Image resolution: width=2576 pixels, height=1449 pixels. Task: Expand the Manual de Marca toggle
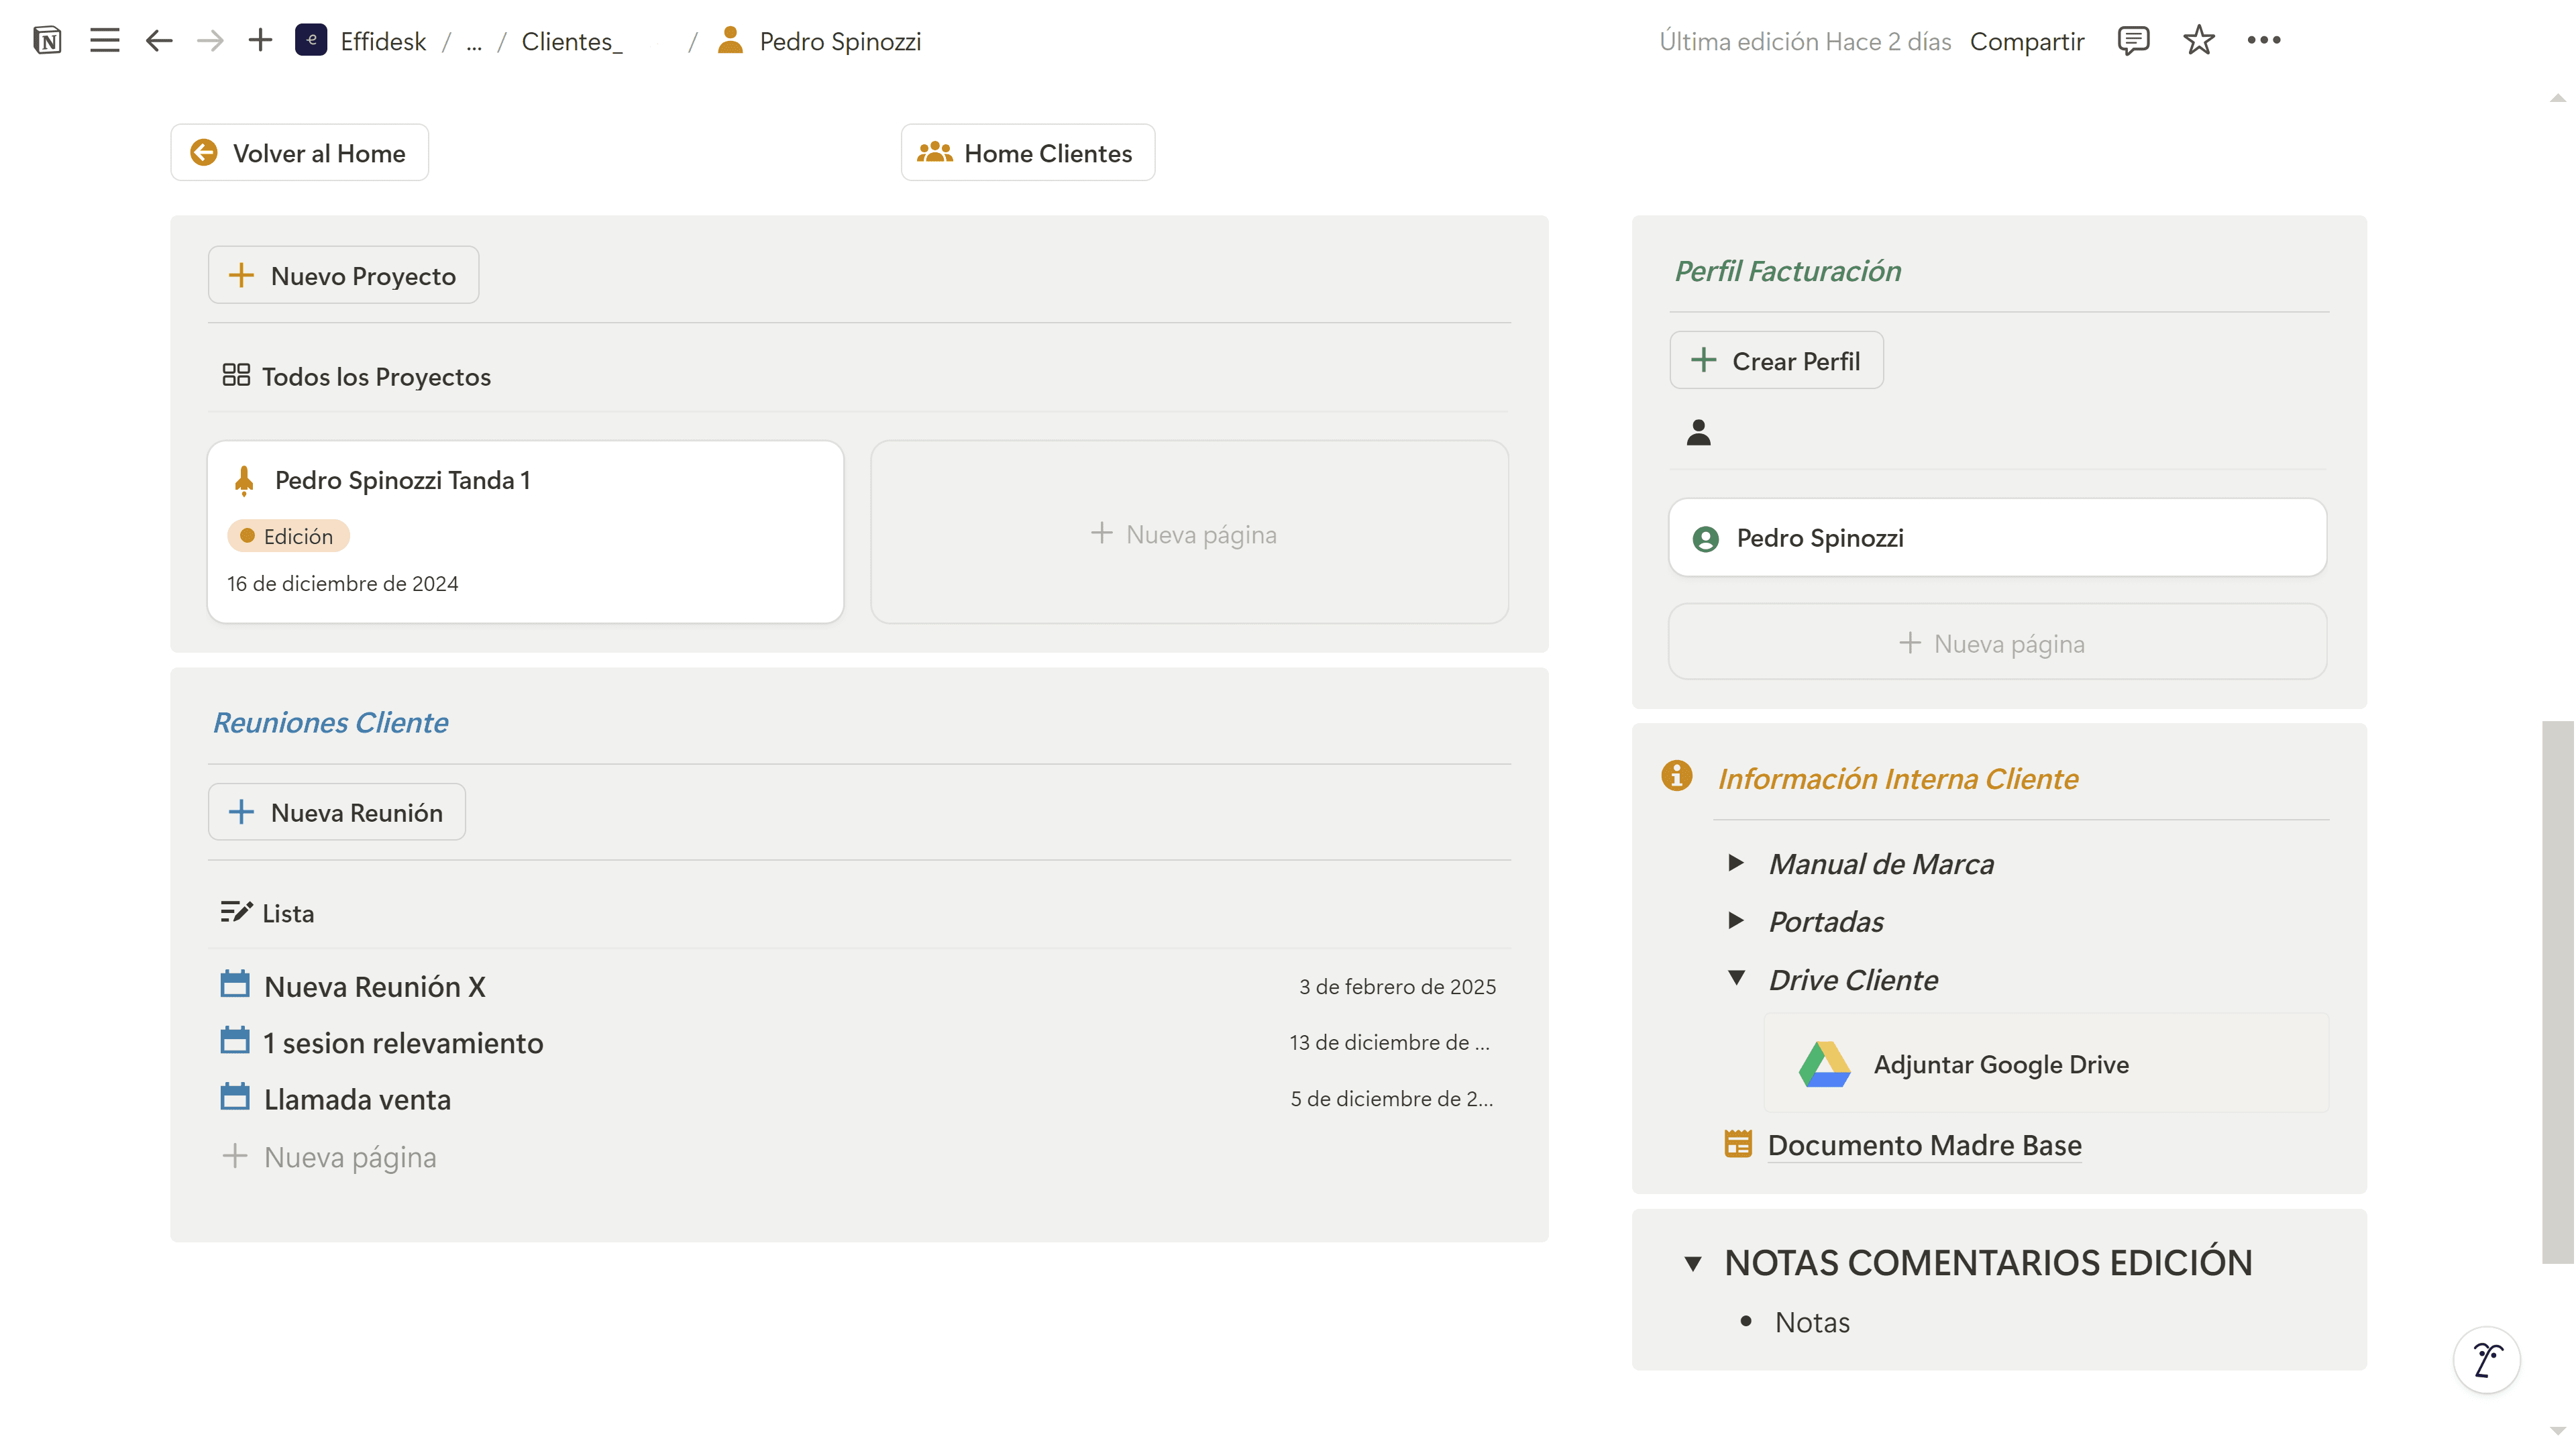(1736, 863)
